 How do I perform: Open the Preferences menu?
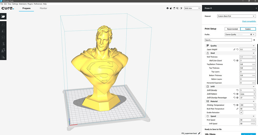[x=38, y=4]
